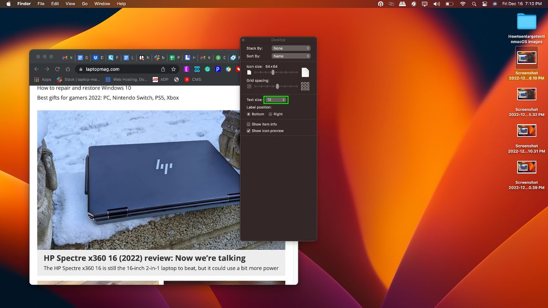Select Screenshot 2022-12...0.39 PM file
This screenshot has height=308, width=548.
527,175
